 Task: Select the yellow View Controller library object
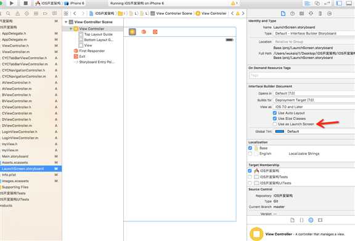[256, 234]
